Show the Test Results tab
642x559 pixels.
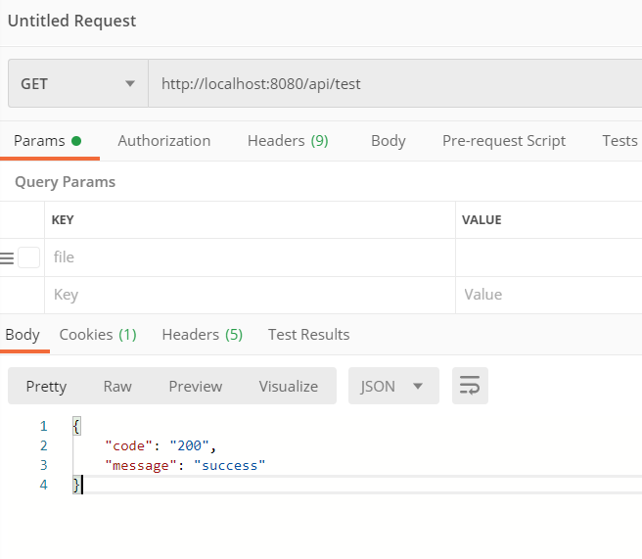308,335
